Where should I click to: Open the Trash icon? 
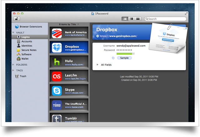click(x=17, y=76)
